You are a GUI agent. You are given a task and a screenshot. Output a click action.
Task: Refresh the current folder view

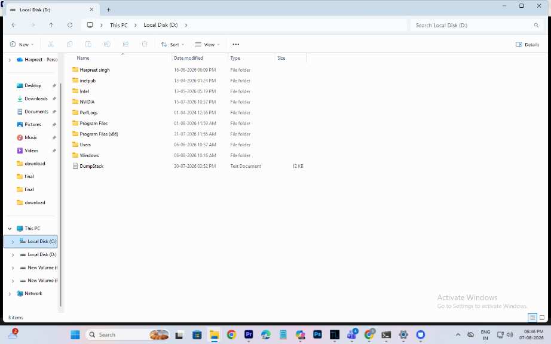coord(70,25)
